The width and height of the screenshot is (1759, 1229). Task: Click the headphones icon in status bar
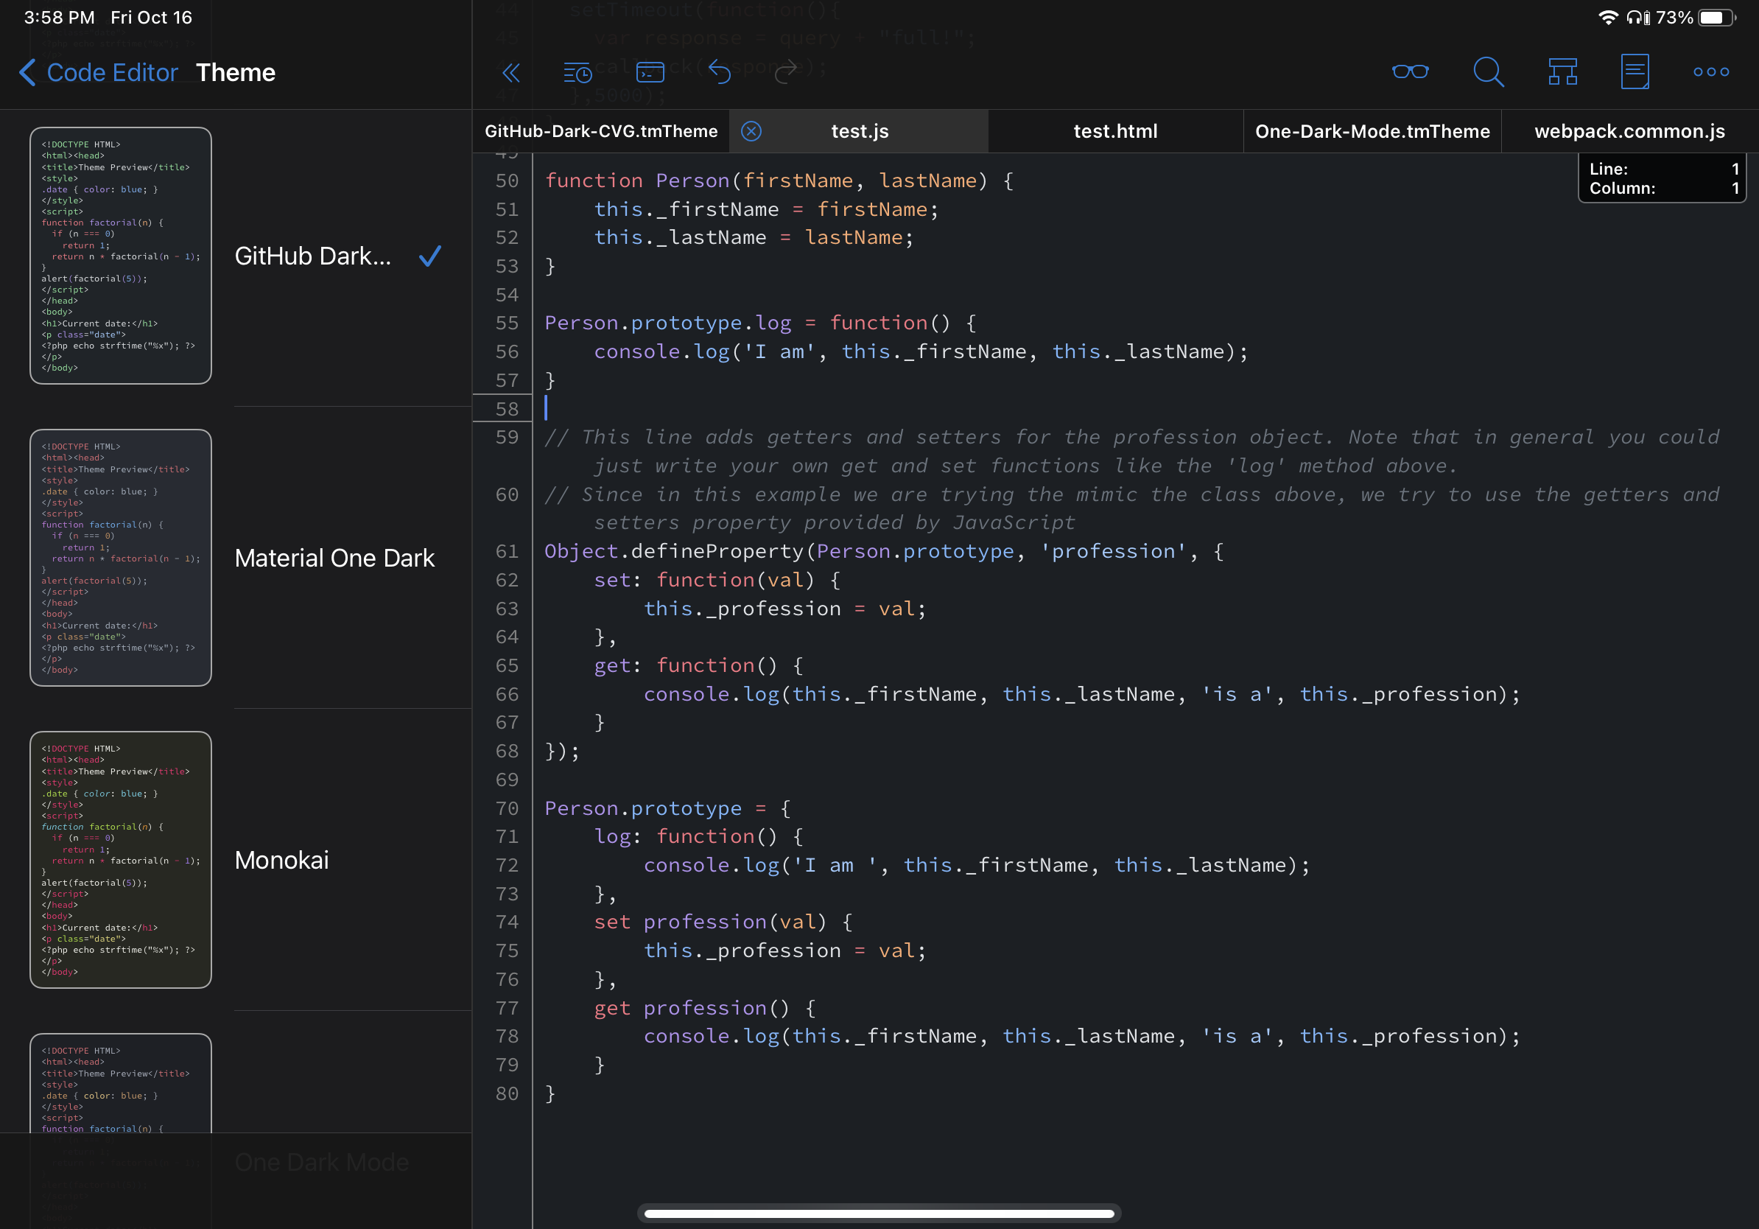click(x=1638, y=18)
